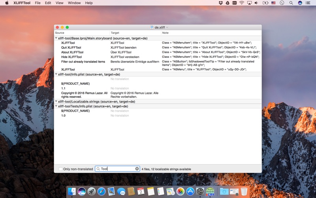Image resolution: width=316 pixels, height=198 pixels.
Task: Launch Siri from the Dock
Action: click(x=82, y=191)
